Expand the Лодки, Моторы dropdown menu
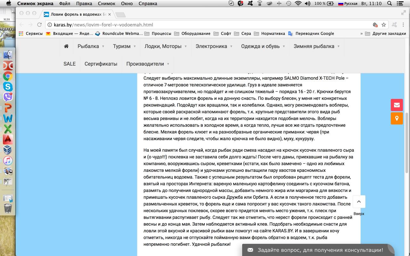 [165, 46]
